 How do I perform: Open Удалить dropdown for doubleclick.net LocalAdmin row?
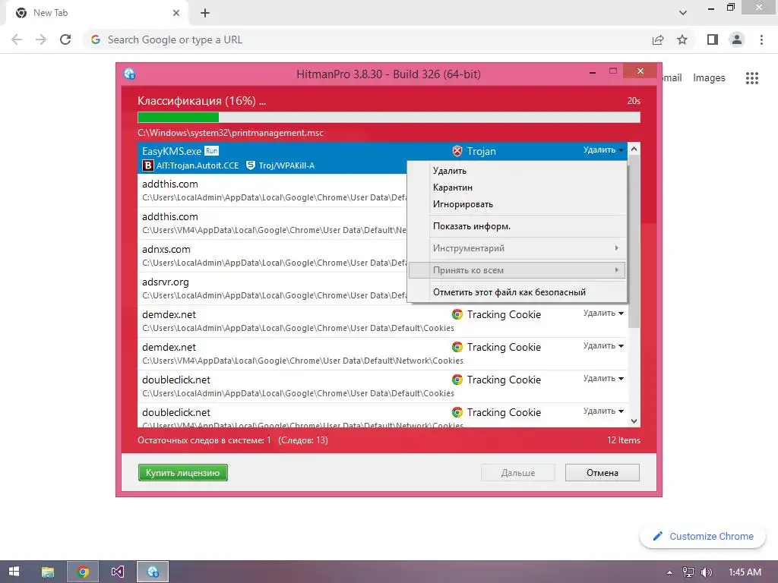click(x=603, y=378)
